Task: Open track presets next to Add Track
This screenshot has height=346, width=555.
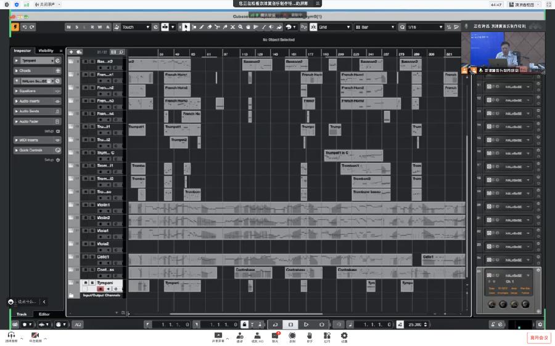Action: (x=79, y=52)
